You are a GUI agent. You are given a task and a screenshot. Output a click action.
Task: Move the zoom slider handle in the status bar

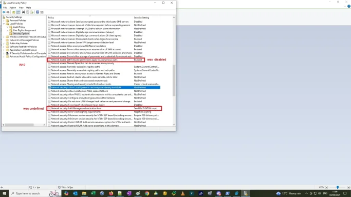[338, 187]
